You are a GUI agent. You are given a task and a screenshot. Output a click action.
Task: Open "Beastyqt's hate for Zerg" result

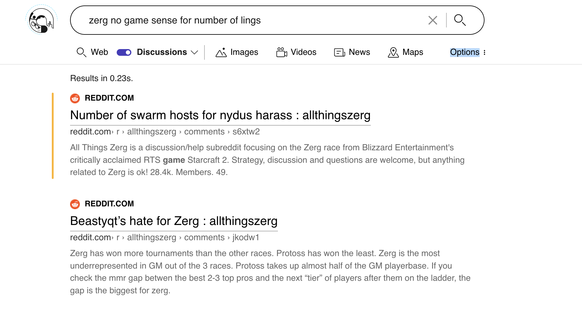click(x=174, y=221)
